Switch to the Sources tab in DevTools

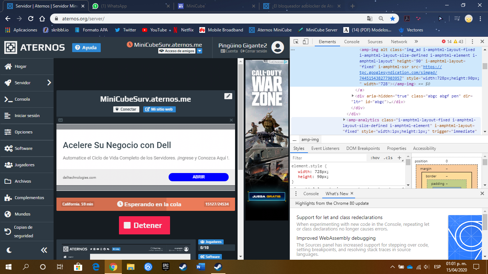pos(375,42)
